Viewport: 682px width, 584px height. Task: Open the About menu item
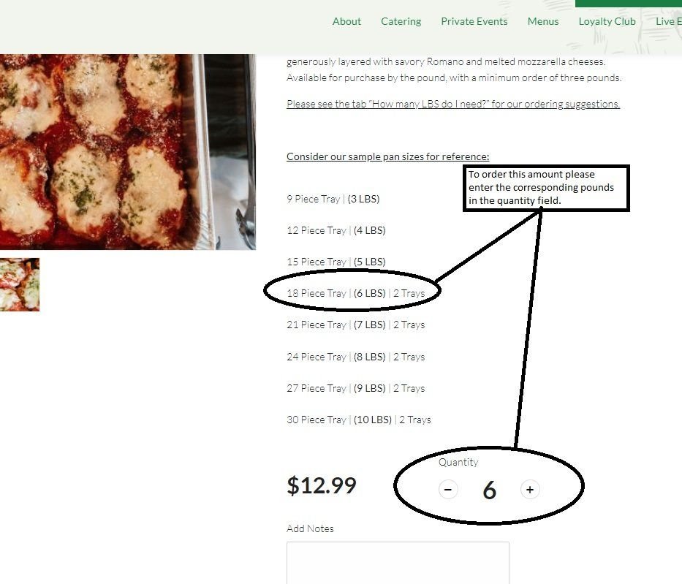click(346, 21)
